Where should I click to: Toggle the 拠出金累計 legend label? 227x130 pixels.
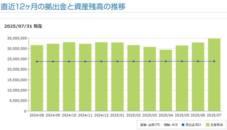coord(193,125)
